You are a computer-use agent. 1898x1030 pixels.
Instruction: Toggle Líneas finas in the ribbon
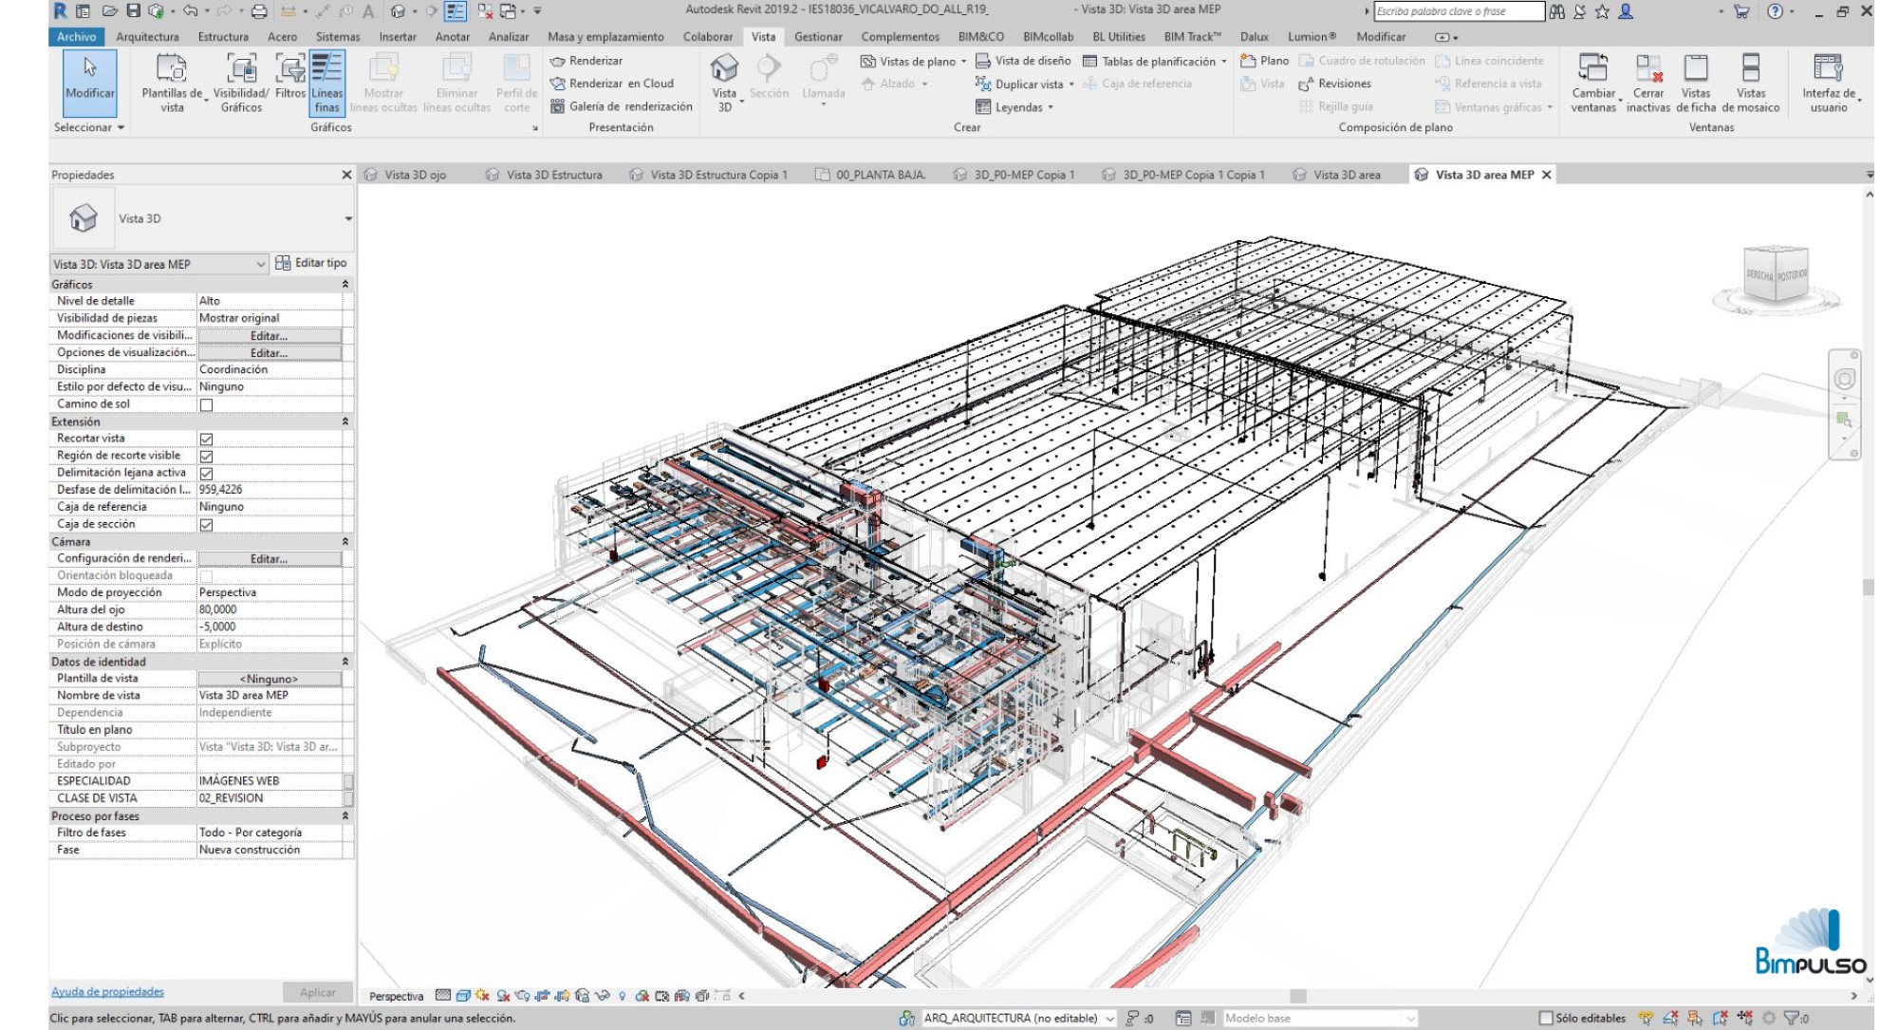click(x=326, y=83)
